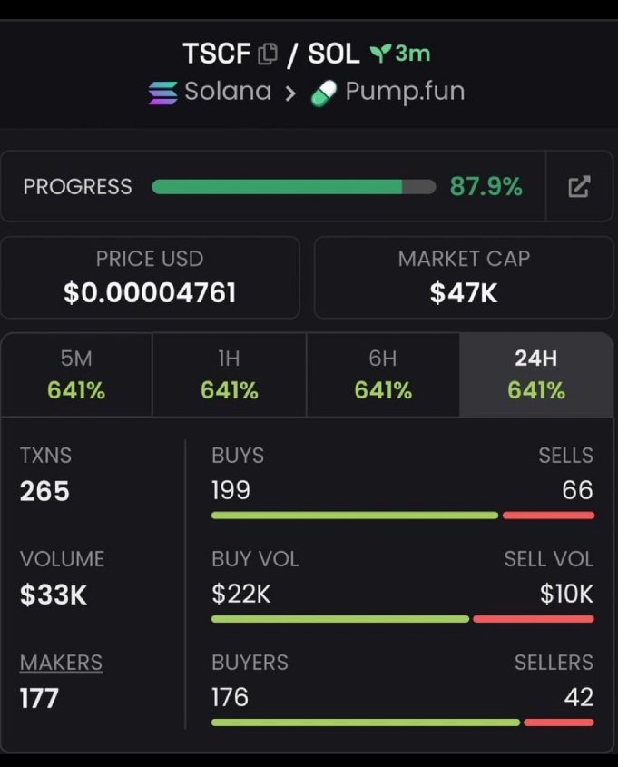This screenshot has width=618, height=767.
Task: Copy the TSCF token address icon
Action: point(268,54)
